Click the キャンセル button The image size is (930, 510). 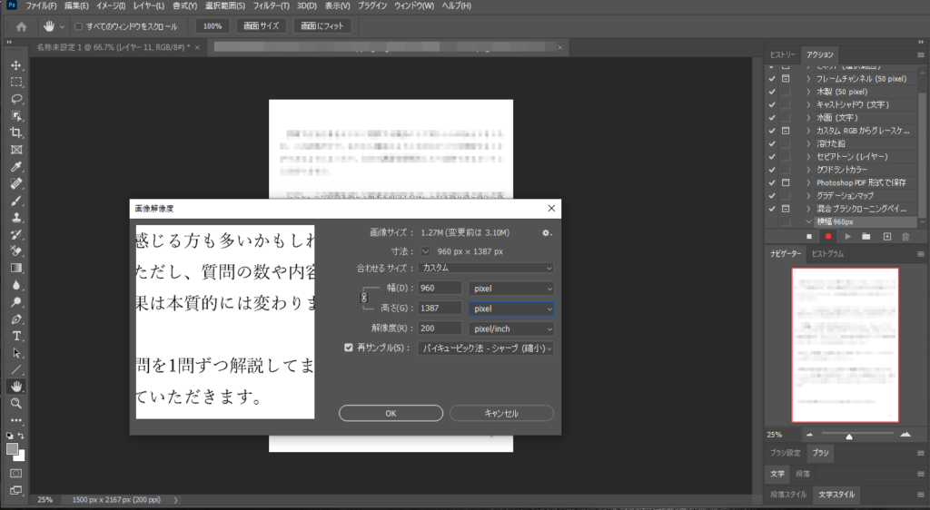tap(501, 413)
